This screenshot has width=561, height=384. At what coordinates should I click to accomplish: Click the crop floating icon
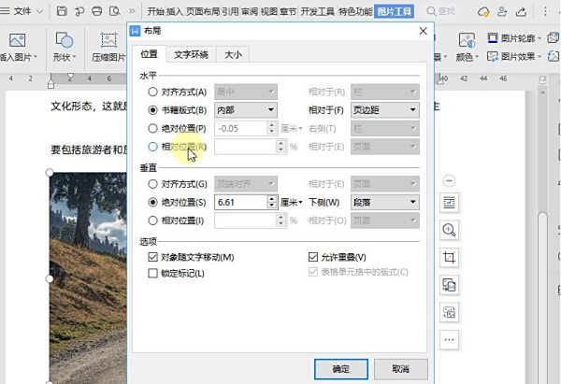[x=449, y=258]
